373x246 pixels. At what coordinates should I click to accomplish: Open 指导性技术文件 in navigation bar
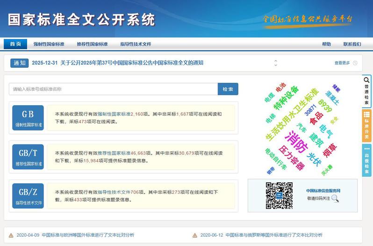(x=136, y=44)
